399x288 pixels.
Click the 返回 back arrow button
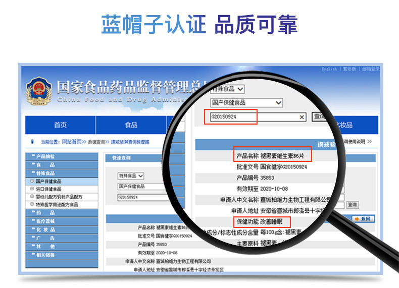tap(363, 218)
